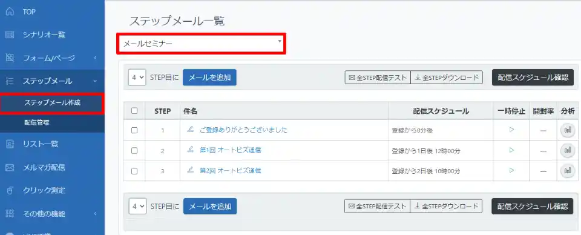Click the フォーム/ページ sidebar icon
The width and height of the screenshot is (581, 235).
(x=10, y=58)
